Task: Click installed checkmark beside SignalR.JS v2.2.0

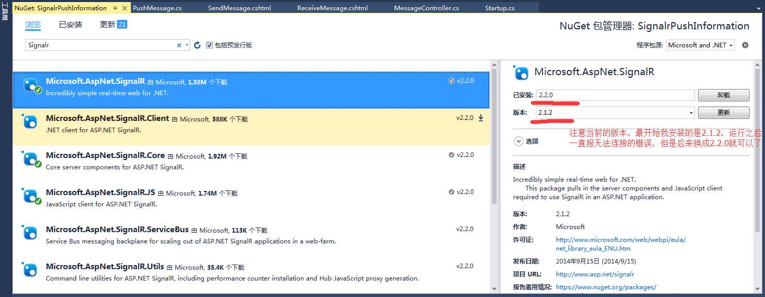Action: click(x=451, y=192)
